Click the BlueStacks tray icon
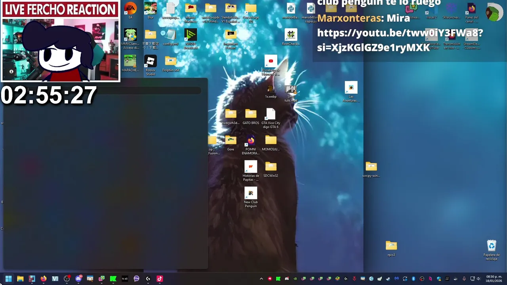Screen dimensions: 507x285 tap(337, 279)
